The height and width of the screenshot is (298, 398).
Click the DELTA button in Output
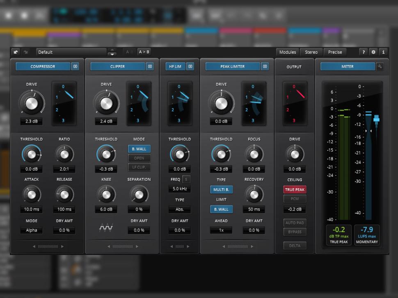pos(295,246)
